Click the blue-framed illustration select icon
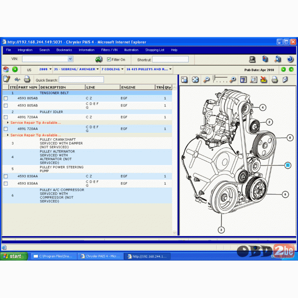 (x=243, y=79)
